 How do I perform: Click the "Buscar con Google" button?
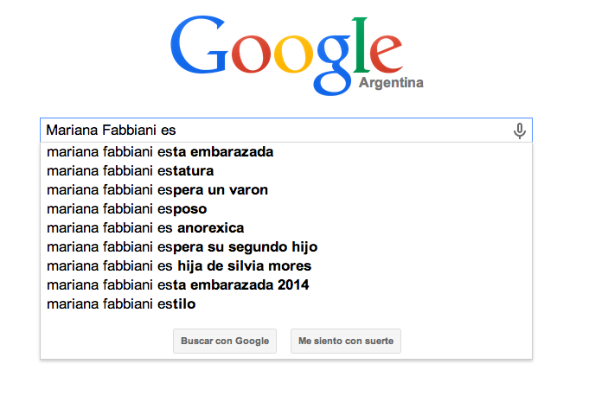click(225, 341)
